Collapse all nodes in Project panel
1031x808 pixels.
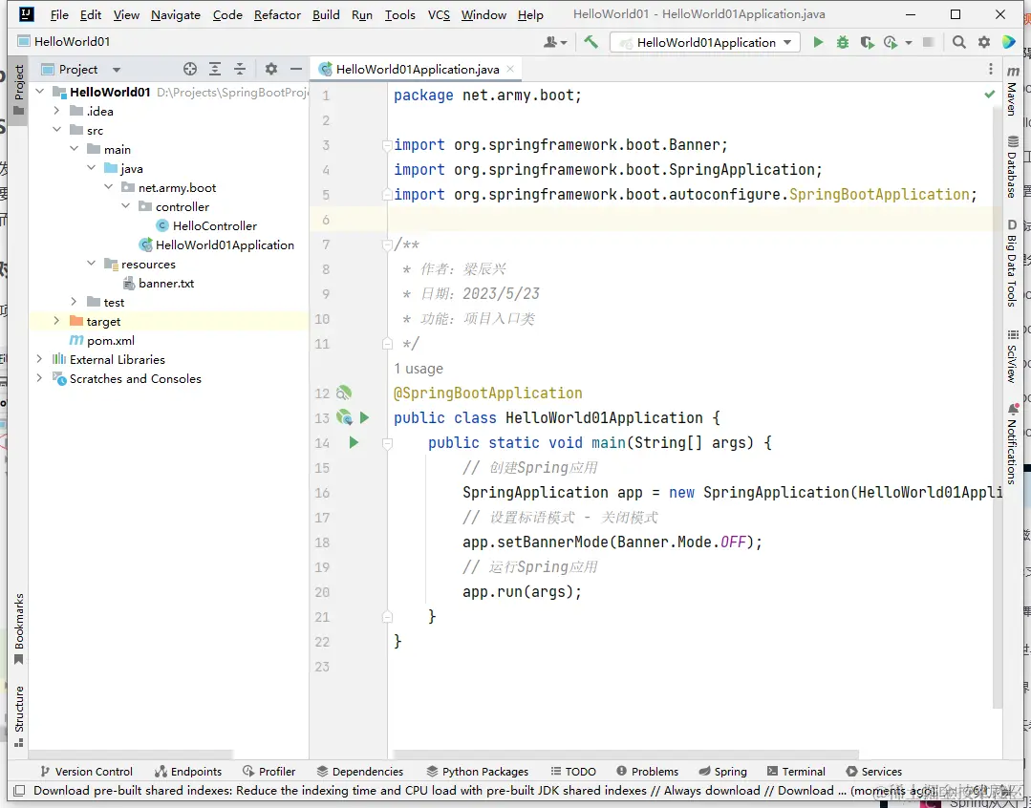coord(240,69)
